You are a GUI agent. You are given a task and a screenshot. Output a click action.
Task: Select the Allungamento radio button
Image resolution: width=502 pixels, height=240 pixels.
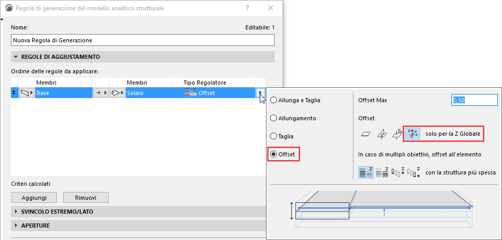click(273, 118)
